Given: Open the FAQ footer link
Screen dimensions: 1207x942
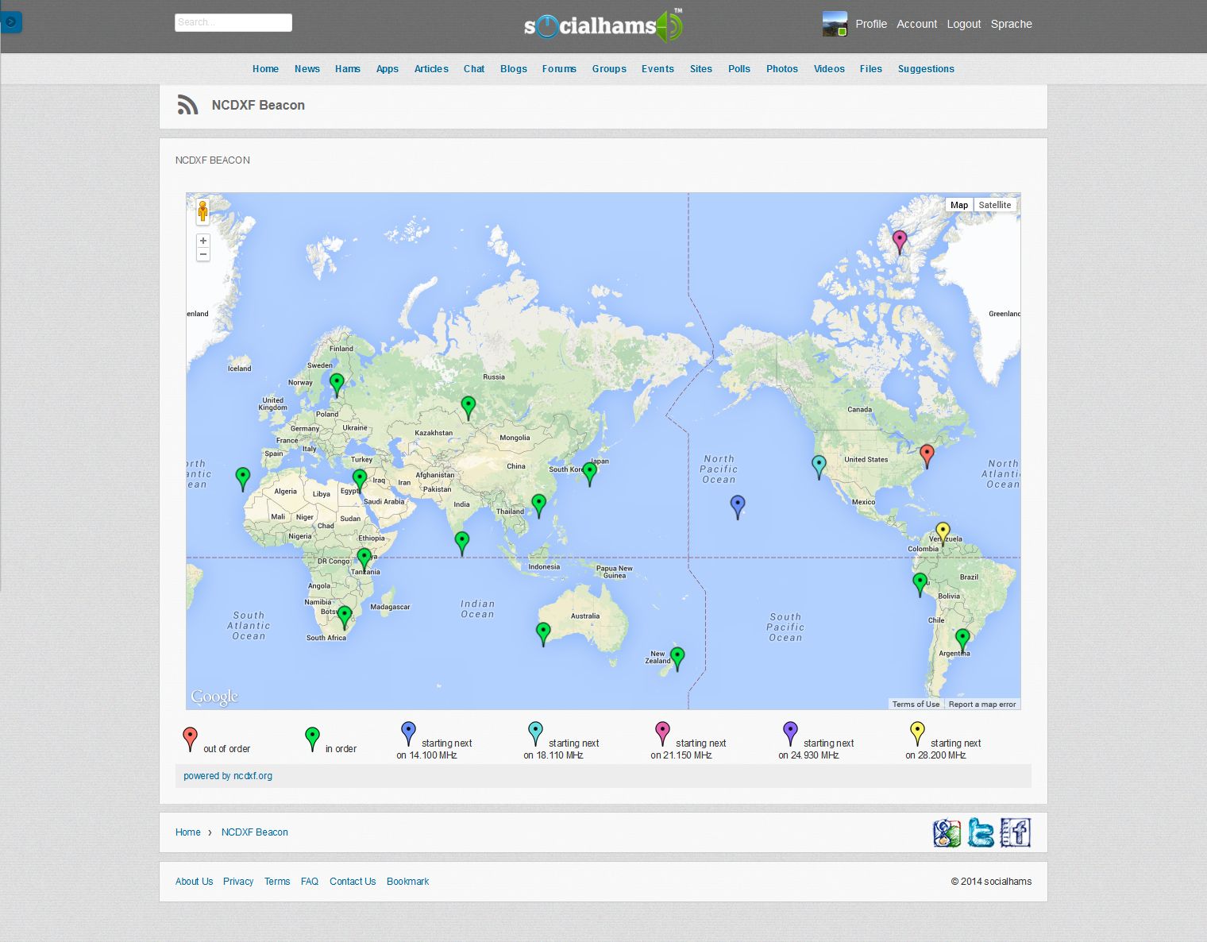Looking at the screenshot, I should tap(310, 882).
